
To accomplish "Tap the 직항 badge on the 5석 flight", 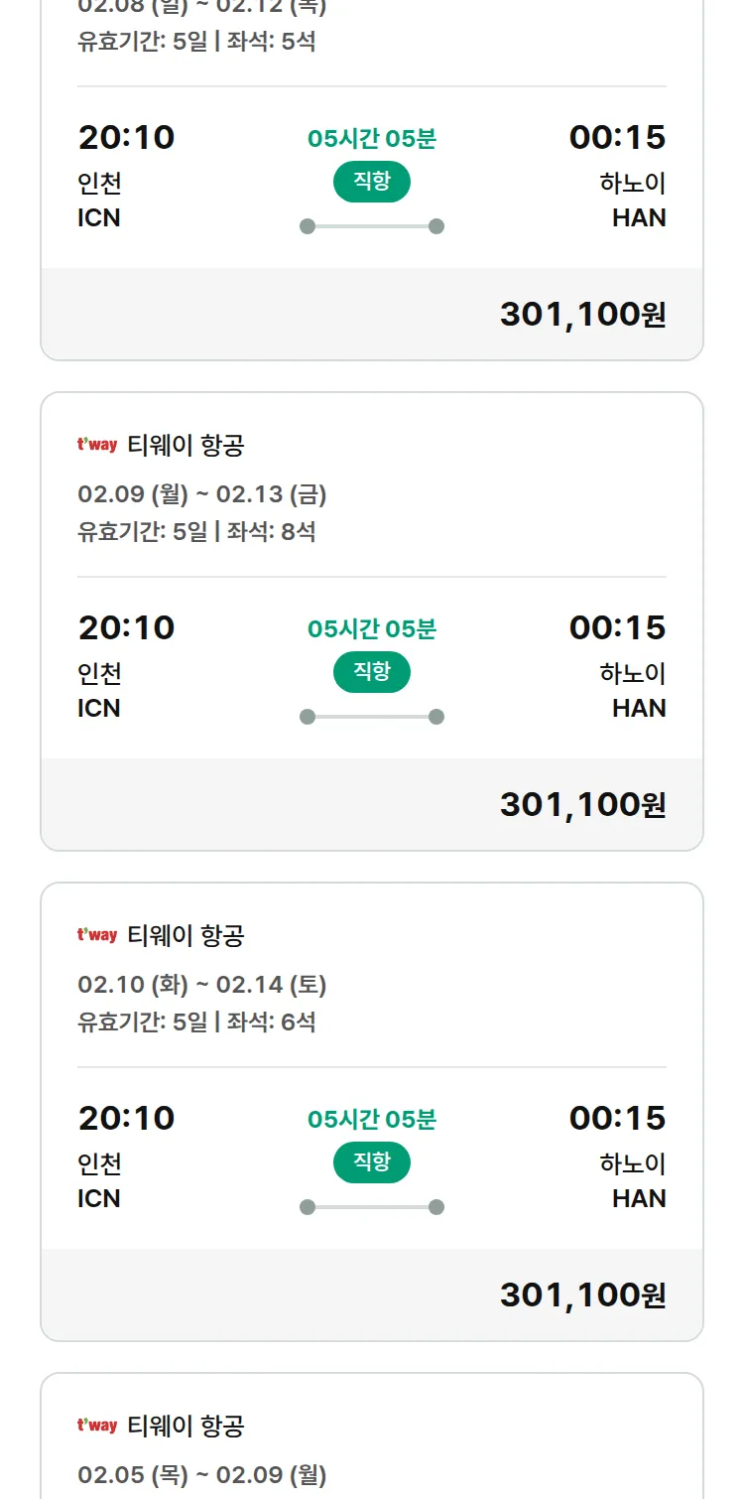I will (371, 182).
